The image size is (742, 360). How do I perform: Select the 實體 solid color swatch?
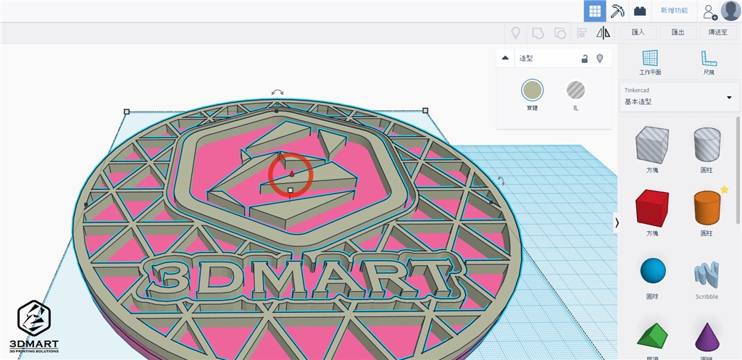click(532, 91)
